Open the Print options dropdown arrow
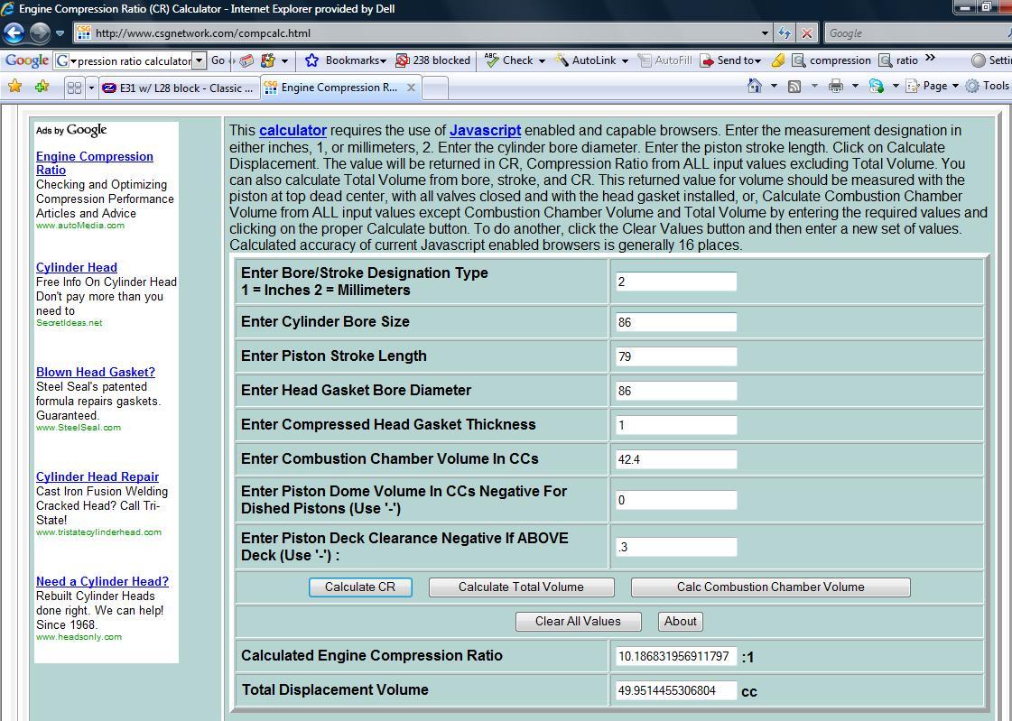 (x=855, y=86)
